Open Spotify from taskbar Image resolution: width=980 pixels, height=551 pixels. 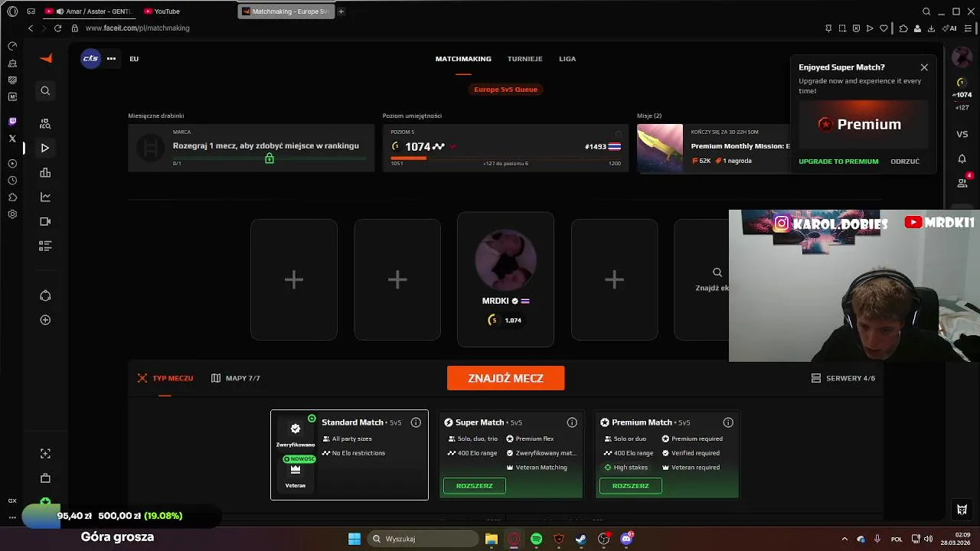point(536,539)
